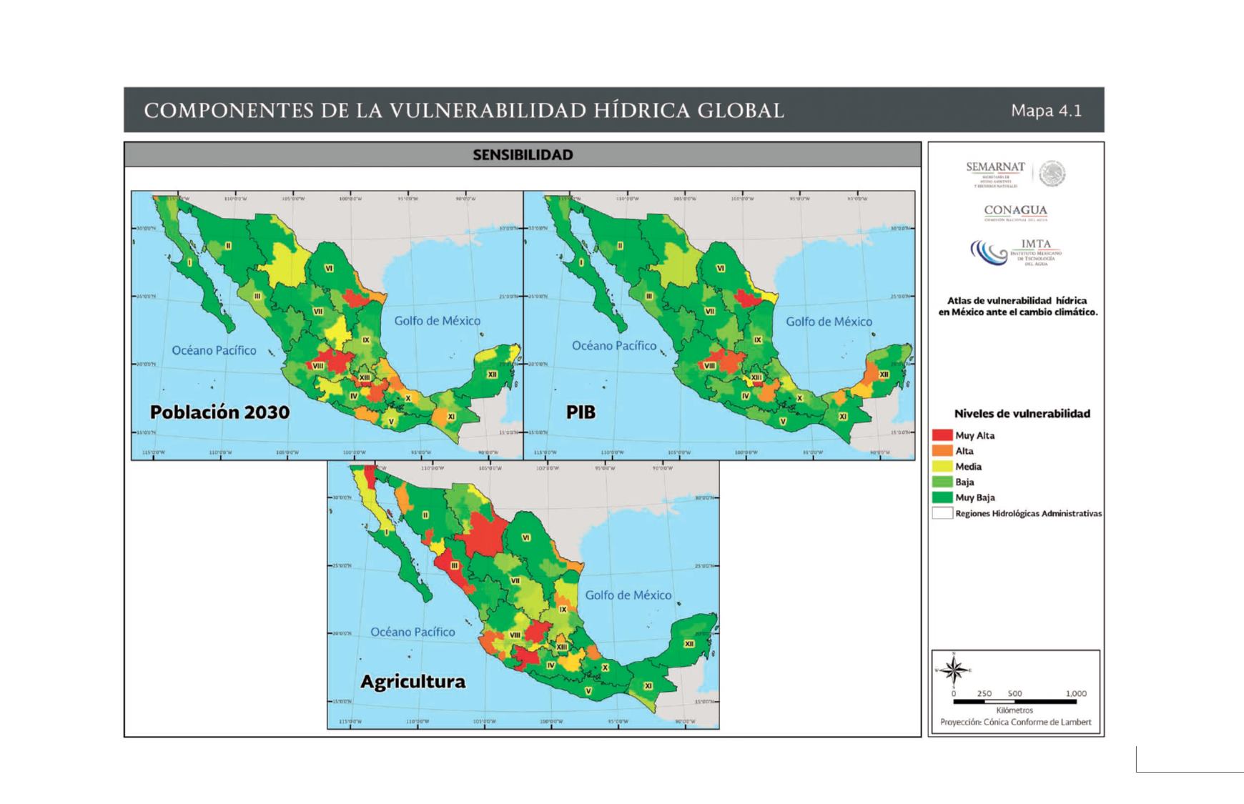Click region XII label in Población 2030 map
1244x804 pixels.
pos(493,374)
